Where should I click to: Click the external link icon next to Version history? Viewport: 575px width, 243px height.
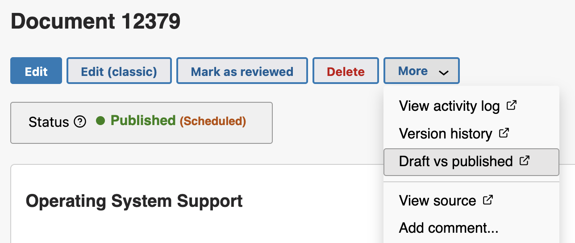click(504, 133)
